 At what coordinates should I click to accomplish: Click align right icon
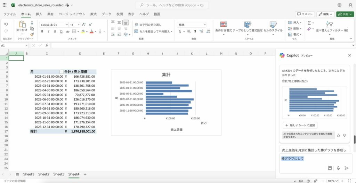coord(126,28)
